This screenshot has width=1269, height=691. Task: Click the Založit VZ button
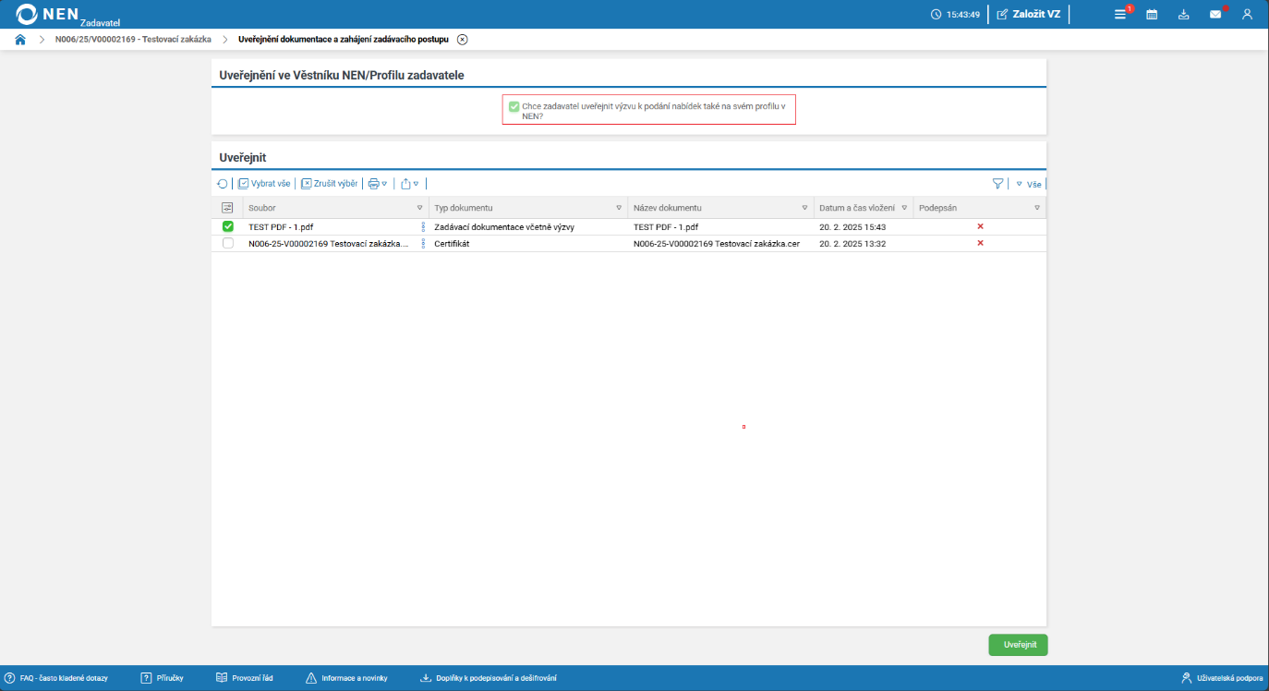(x=1028, y=14)
